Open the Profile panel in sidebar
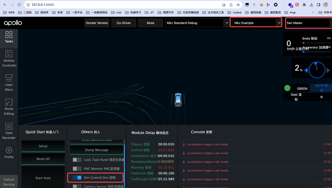The height and width of the screenshot is (188, 332). tap(9, 153)
